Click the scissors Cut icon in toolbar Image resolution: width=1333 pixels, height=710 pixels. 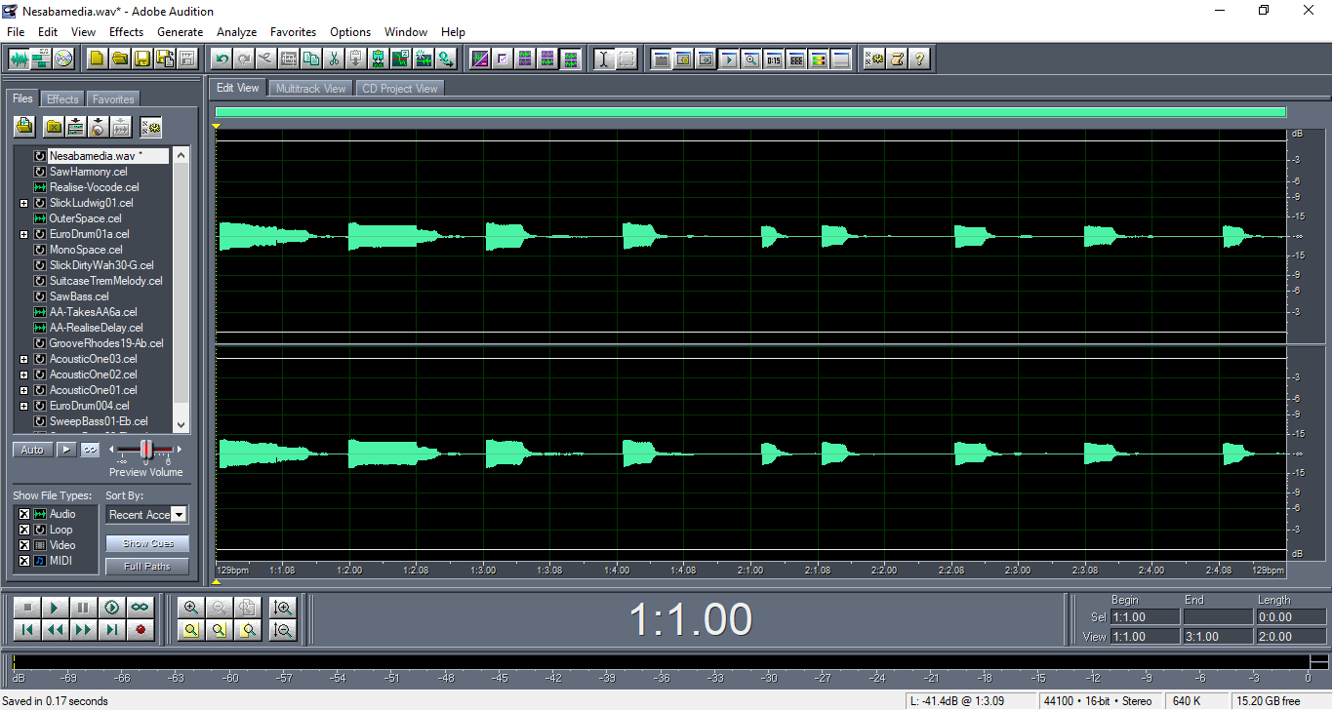[334, 59]
